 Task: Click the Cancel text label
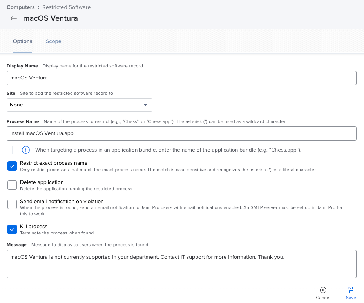coord(323,298)
